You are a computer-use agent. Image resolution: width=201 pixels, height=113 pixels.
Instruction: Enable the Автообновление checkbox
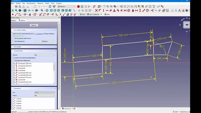click(x=14, y=41)
